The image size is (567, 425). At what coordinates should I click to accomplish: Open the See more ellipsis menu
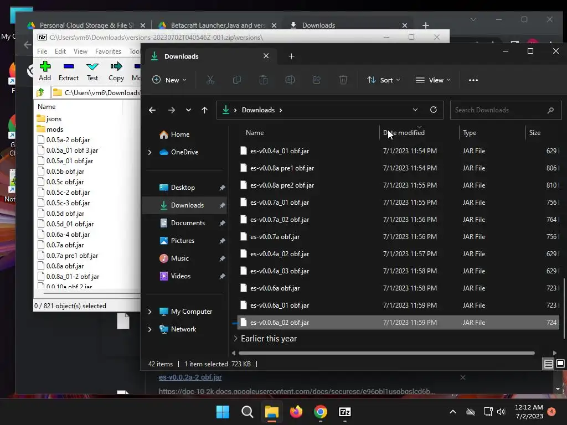(x=473, y=80)
